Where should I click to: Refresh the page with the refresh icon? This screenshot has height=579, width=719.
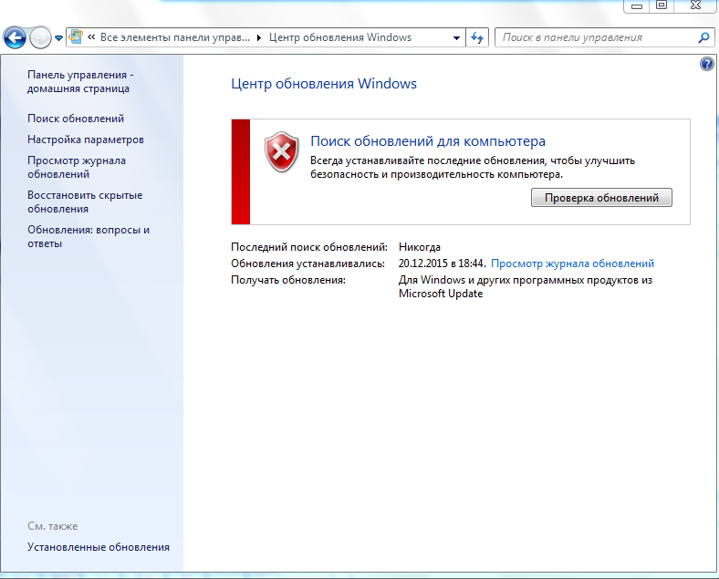[x=477, y=37]
